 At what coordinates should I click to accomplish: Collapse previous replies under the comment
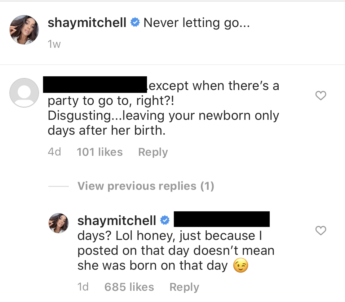coord(146,186)
